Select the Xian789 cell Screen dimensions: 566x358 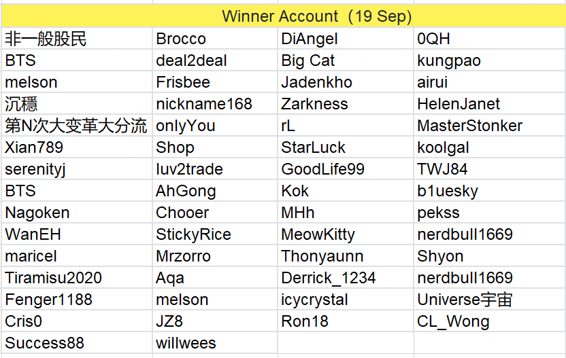77,147
